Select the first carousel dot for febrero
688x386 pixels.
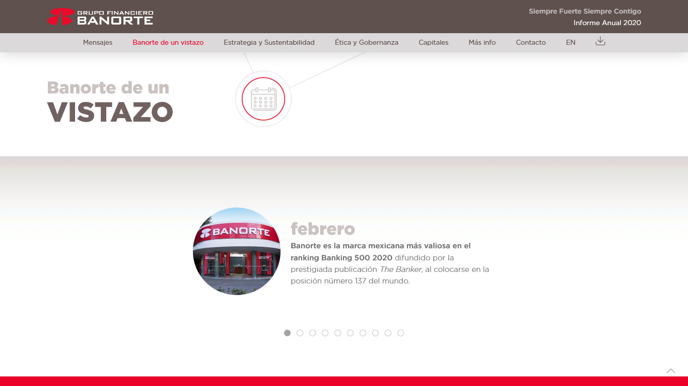pos(287,333)
